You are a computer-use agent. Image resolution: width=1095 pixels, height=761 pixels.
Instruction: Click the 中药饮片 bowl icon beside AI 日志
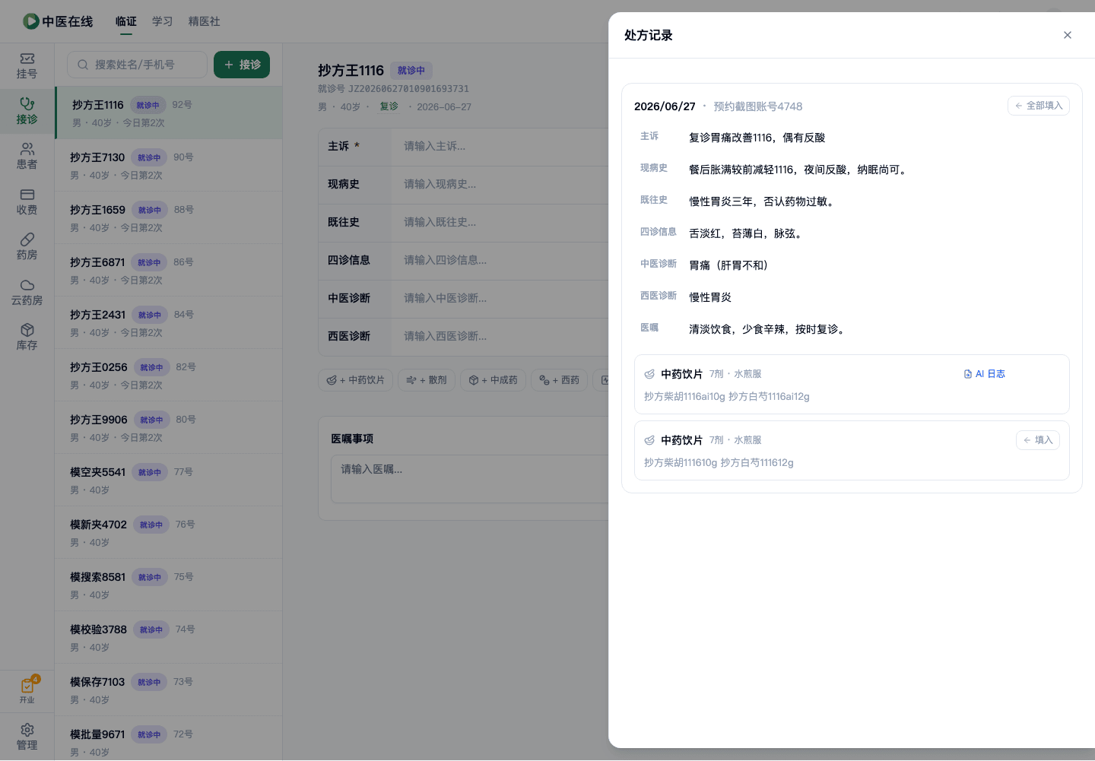pyautogui.click(x=649, y=374)
